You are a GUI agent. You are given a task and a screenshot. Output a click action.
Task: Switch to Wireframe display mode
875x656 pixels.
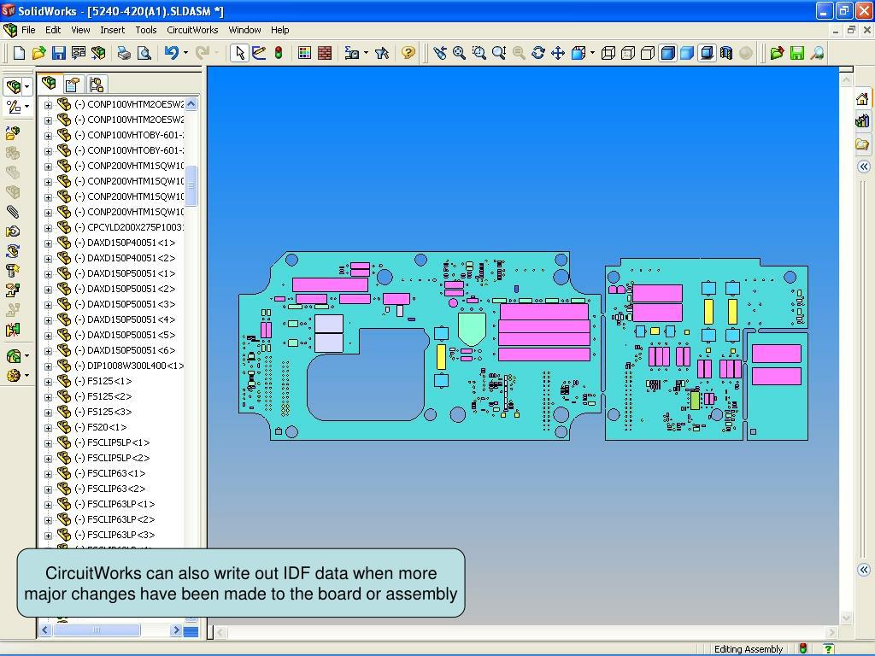pos(608,53)
